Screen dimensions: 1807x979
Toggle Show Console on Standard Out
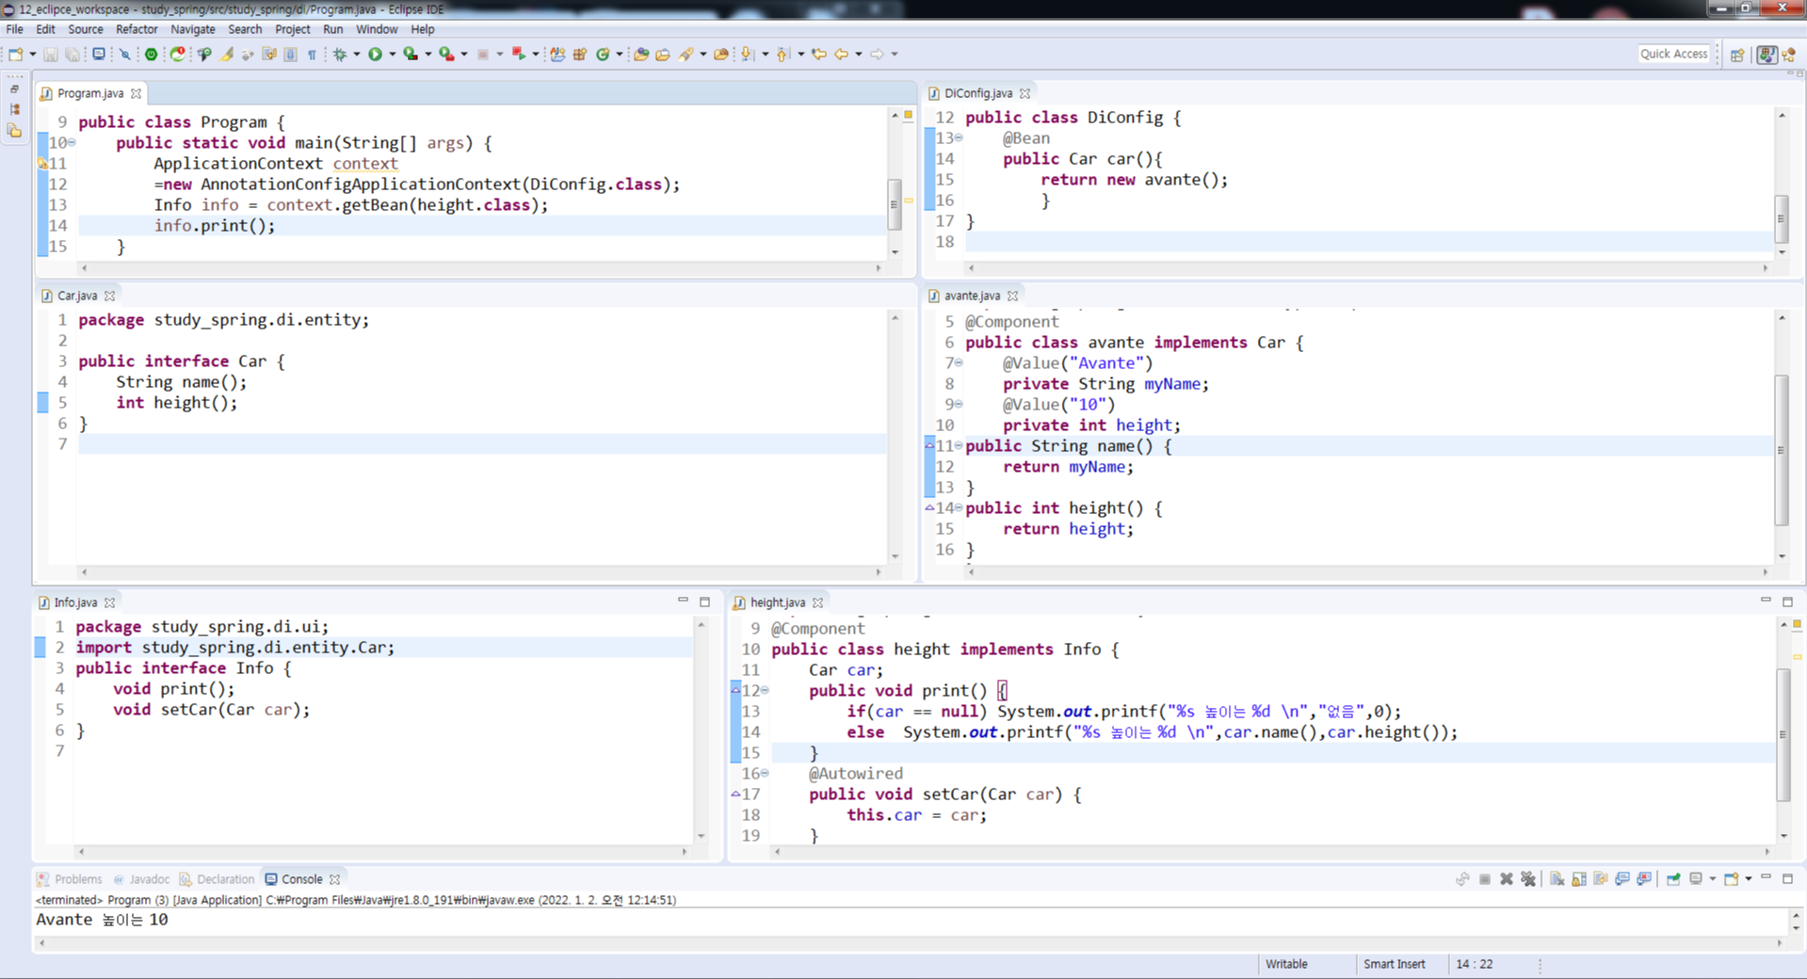coord(1622,879)
